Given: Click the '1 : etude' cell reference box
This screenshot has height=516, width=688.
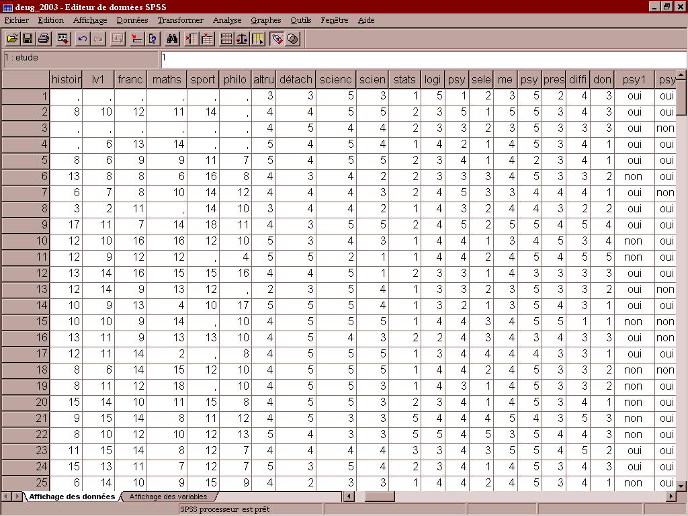Looking at the screenshot, I should pos(81,59).
